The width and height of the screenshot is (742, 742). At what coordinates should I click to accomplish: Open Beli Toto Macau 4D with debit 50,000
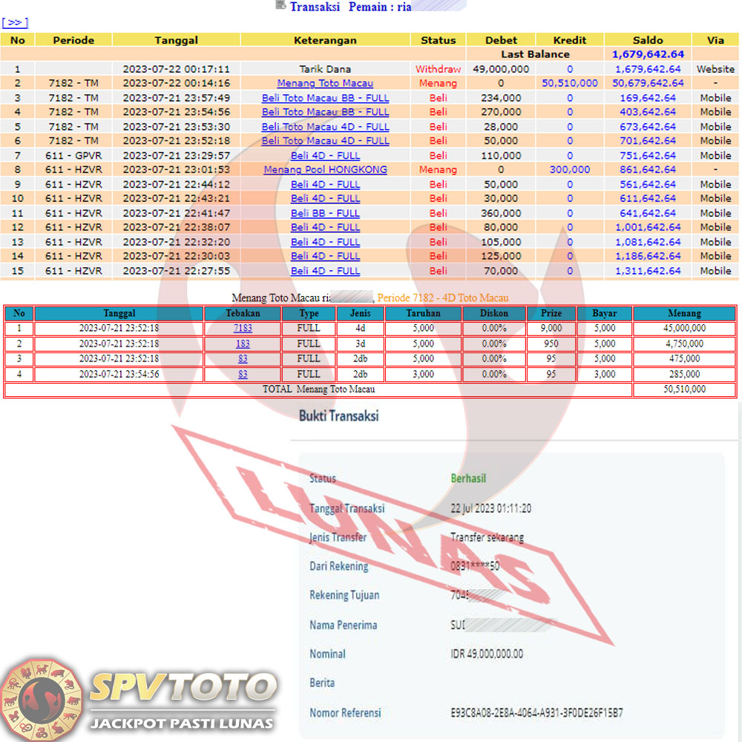325,141
